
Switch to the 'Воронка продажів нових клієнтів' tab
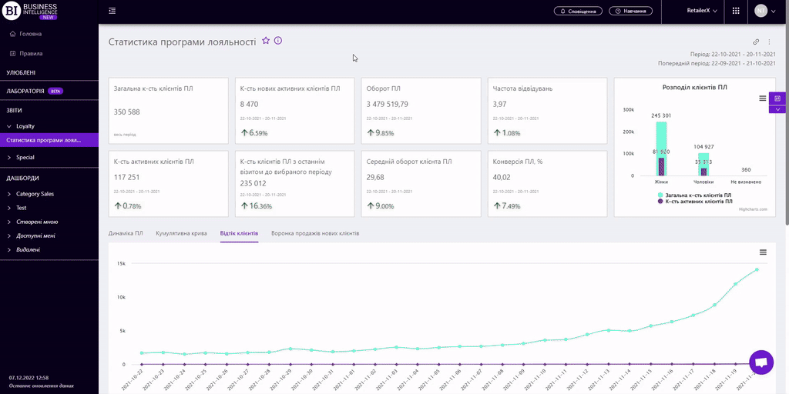[x=315, y=232]
